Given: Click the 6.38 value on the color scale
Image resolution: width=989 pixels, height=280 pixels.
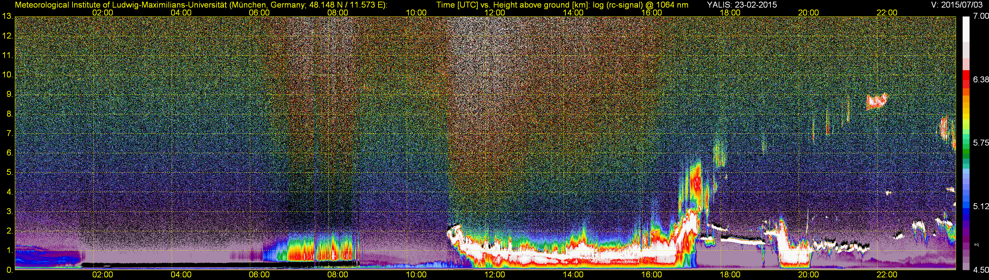Looking at the screenshot, I should [x=981, y=80].
